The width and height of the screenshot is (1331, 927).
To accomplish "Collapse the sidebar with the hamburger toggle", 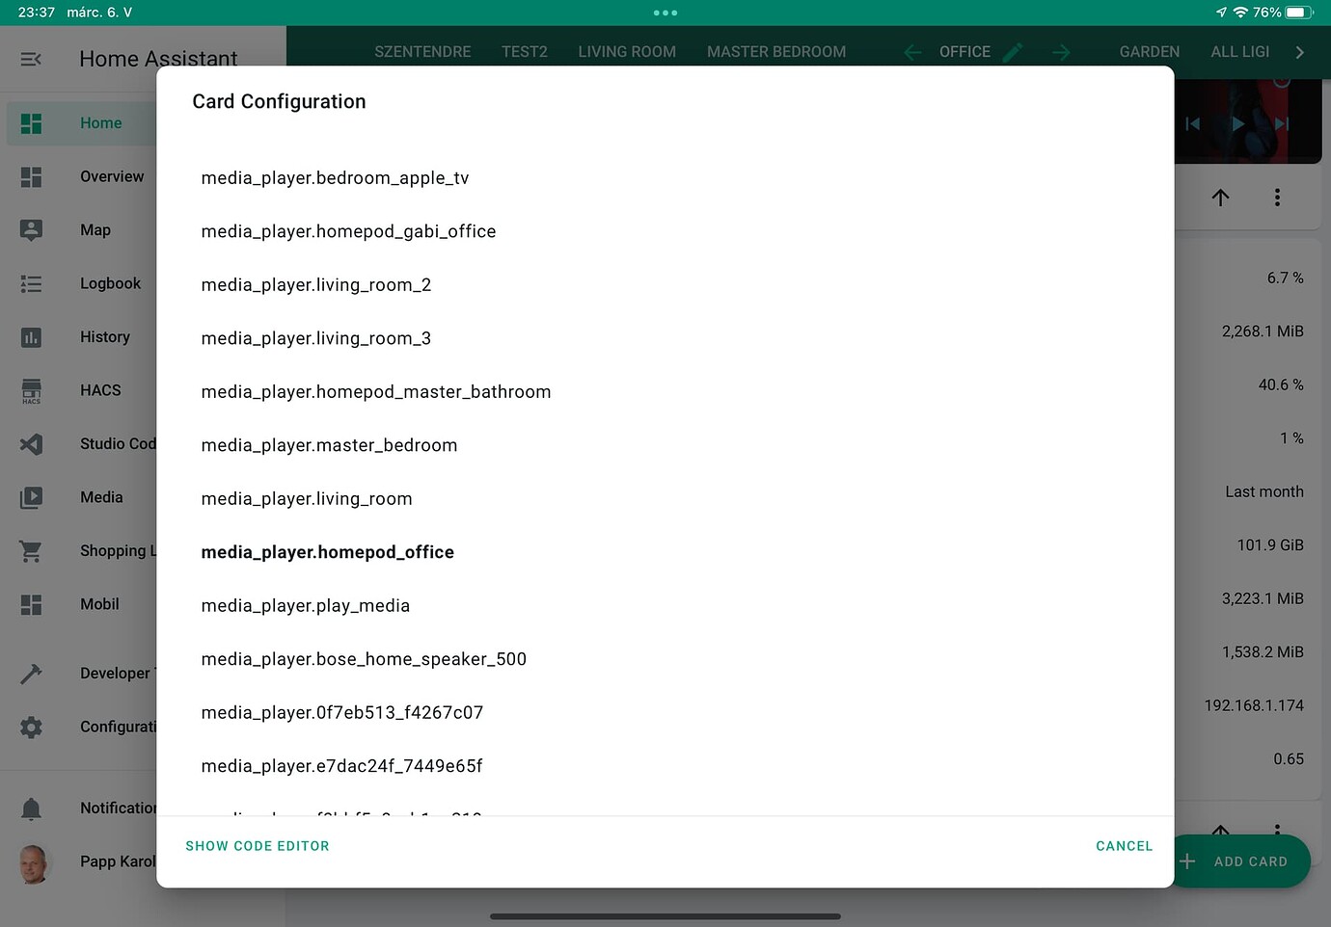I will pos(31,59).
